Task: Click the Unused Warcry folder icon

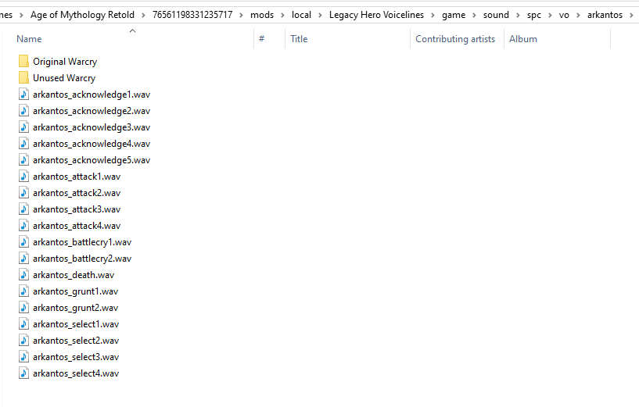Action: coord(23,78)
